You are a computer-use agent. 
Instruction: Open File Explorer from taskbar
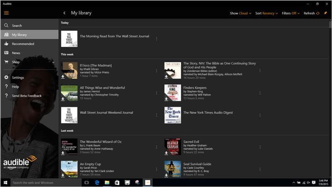tap(107, 182)
